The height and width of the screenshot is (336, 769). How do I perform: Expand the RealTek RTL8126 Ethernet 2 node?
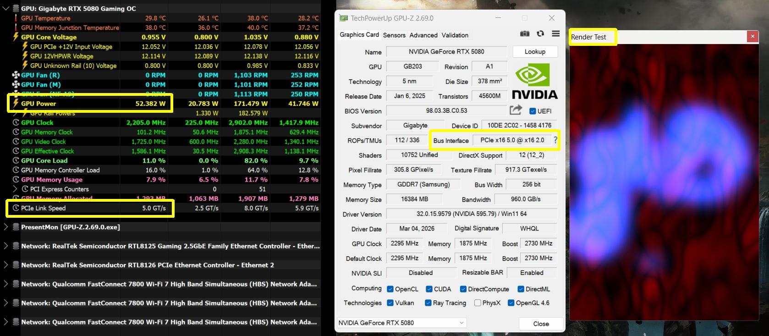click(x=5, y=264)
